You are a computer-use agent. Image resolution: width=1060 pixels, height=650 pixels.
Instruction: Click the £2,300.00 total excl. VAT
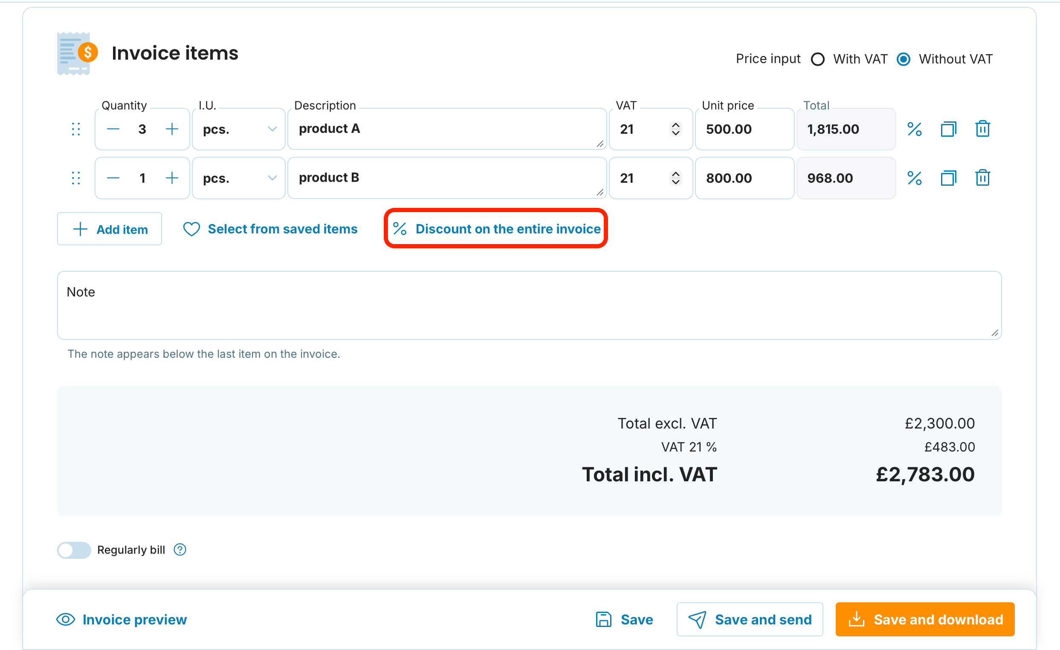pyautogui.click(x=940, y=423)
